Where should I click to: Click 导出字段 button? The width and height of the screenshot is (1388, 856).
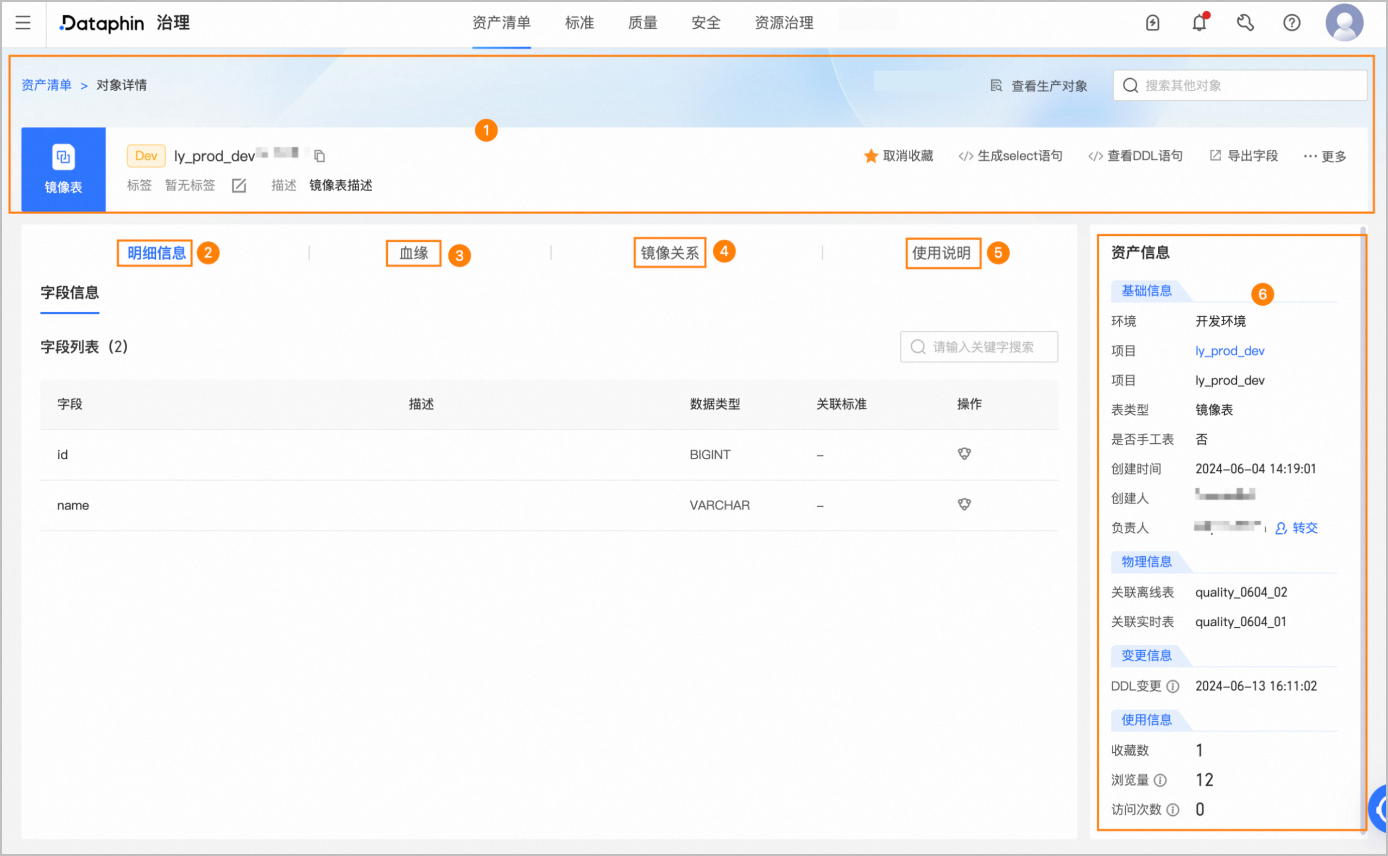click(1244, 156)
